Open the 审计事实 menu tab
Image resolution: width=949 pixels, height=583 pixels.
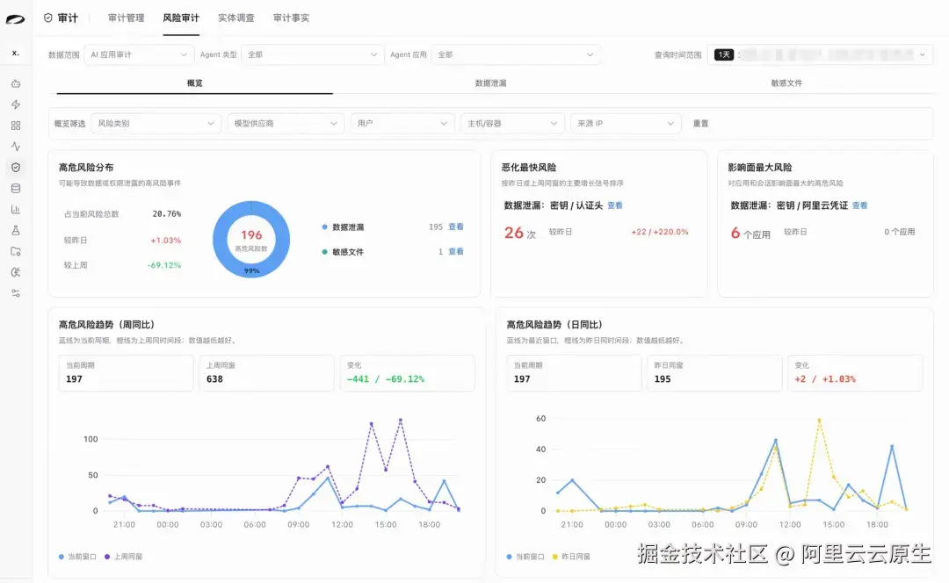coord(291,18)
